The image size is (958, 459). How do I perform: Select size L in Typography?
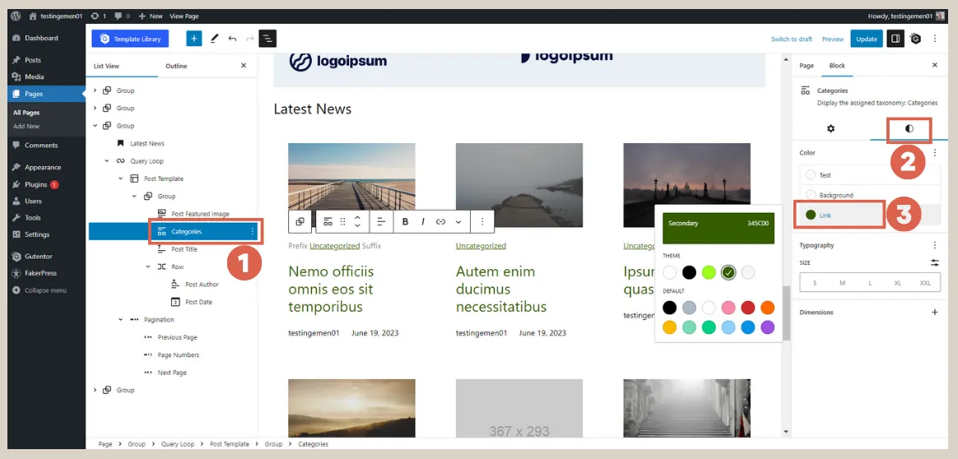pos(870,283)
